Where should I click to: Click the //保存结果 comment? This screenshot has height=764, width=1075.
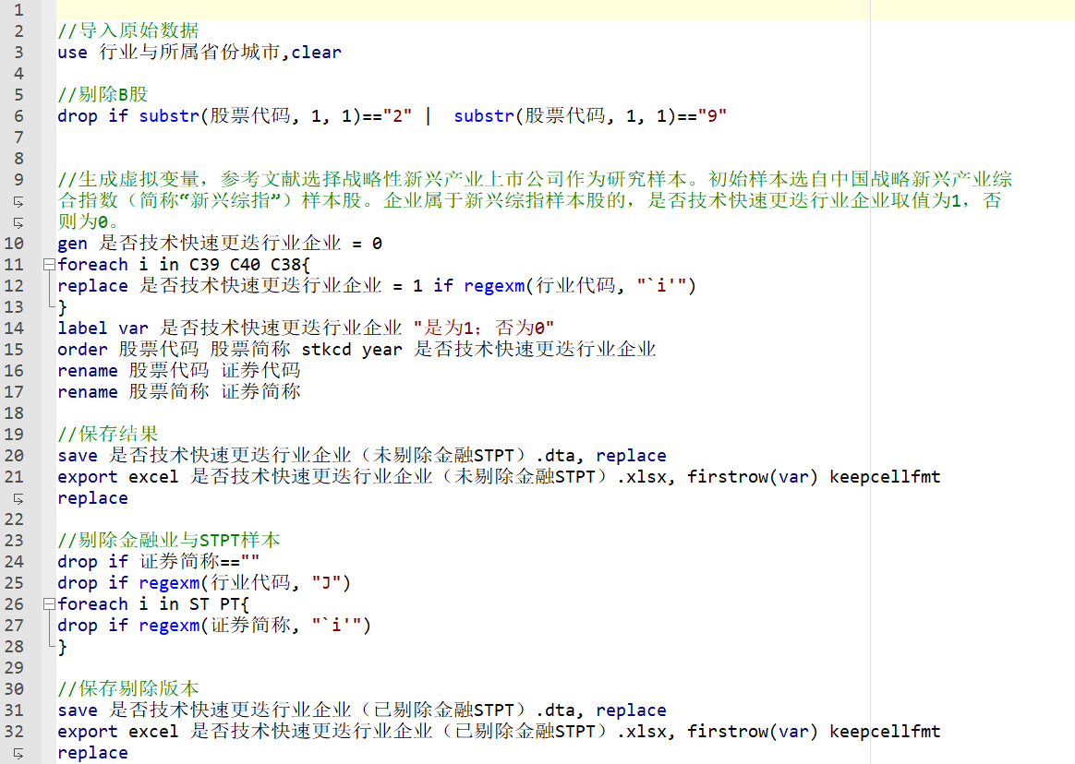[x=107, y=435]
